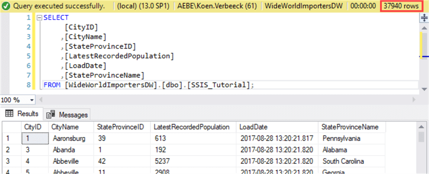The width and height of the screenshot is (429, 174).
Task: Click the Abanda city name cell
Action: pyautogui.click(x=71, y=150)
